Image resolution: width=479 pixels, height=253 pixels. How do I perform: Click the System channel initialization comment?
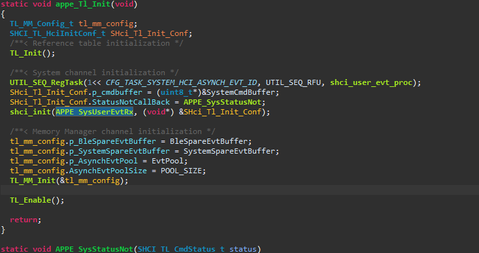tap(94, 73)
